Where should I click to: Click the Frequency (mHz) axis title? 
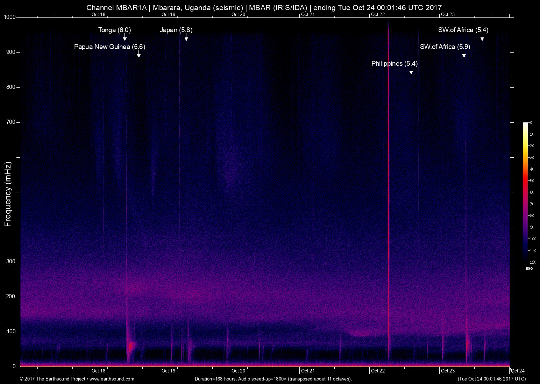(8, 194)
